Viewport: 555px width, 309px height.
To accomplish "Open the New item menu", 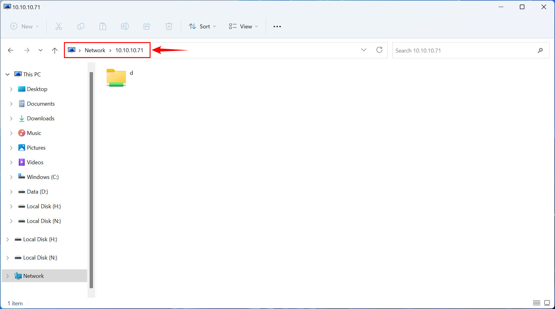I will [24, 27].
